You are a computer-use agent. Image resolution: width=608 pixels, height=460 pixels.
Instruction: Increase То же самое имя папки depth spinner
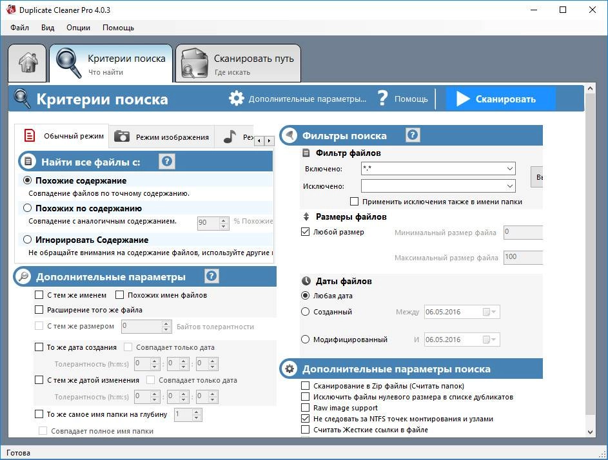click(197, 412)
